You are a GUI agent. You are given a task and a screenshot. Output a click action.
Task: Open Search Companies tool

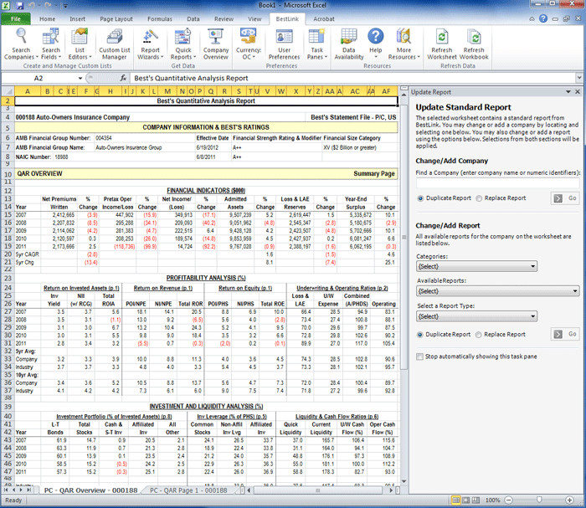coord(21,44)
